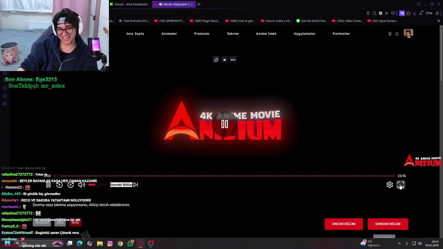Open Uygulamalar page
The height and width of the screenshot is (249, 443).
[x=305, y=34]
